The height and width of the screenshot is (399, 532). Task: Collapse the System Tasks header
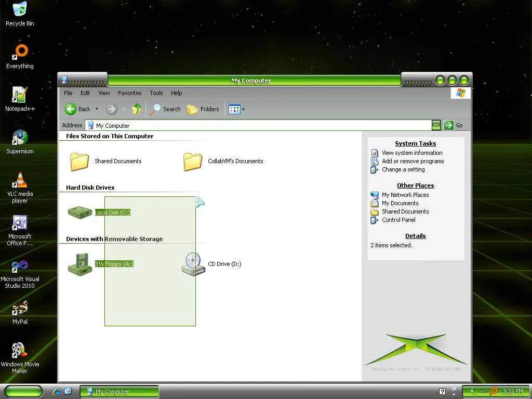pyautogui.click(x=415, y=143)
